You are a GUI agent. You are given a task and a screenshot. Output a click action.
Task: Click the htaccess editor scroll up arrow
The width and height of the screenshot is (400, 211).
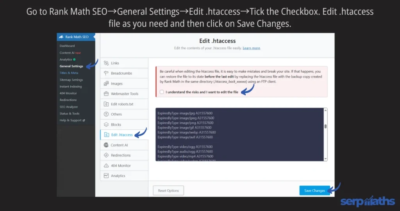coord(325,110)
